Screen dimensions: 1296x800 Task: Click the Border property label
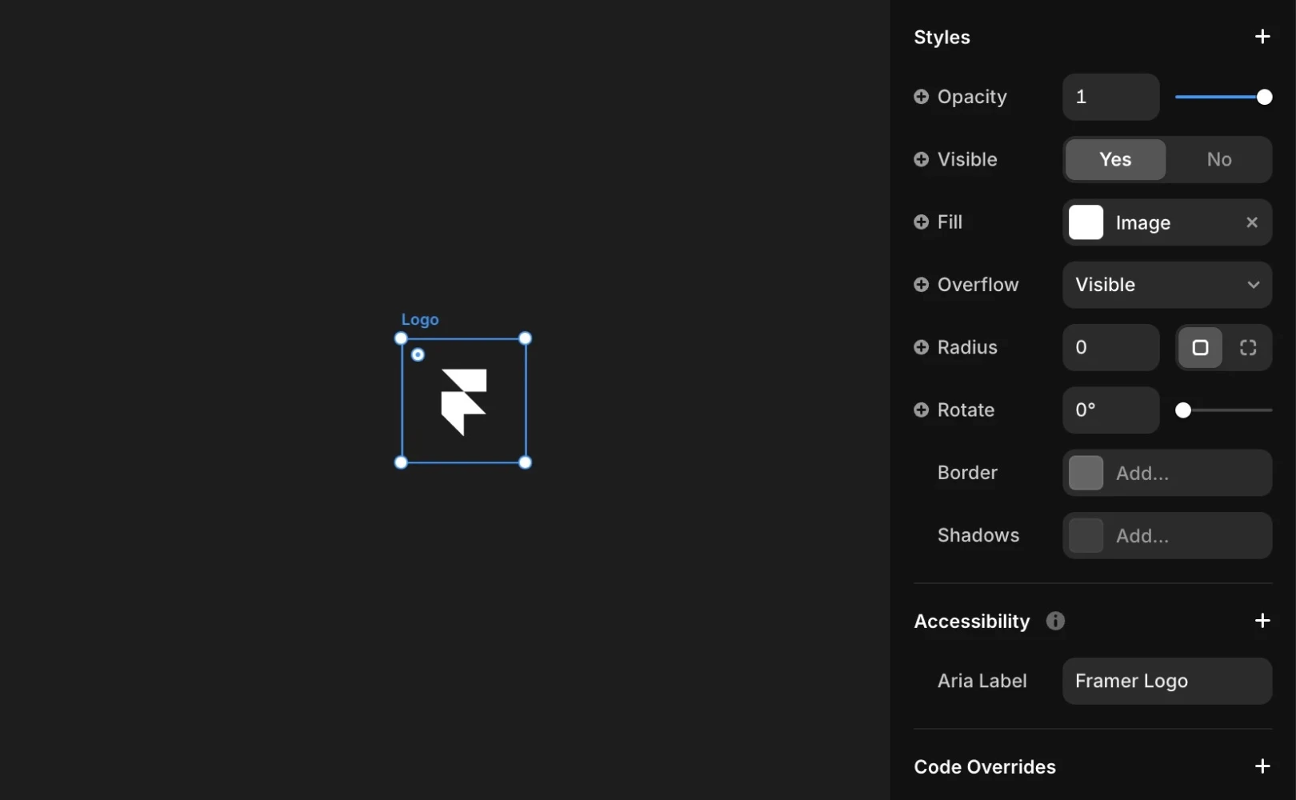[967, 473]
